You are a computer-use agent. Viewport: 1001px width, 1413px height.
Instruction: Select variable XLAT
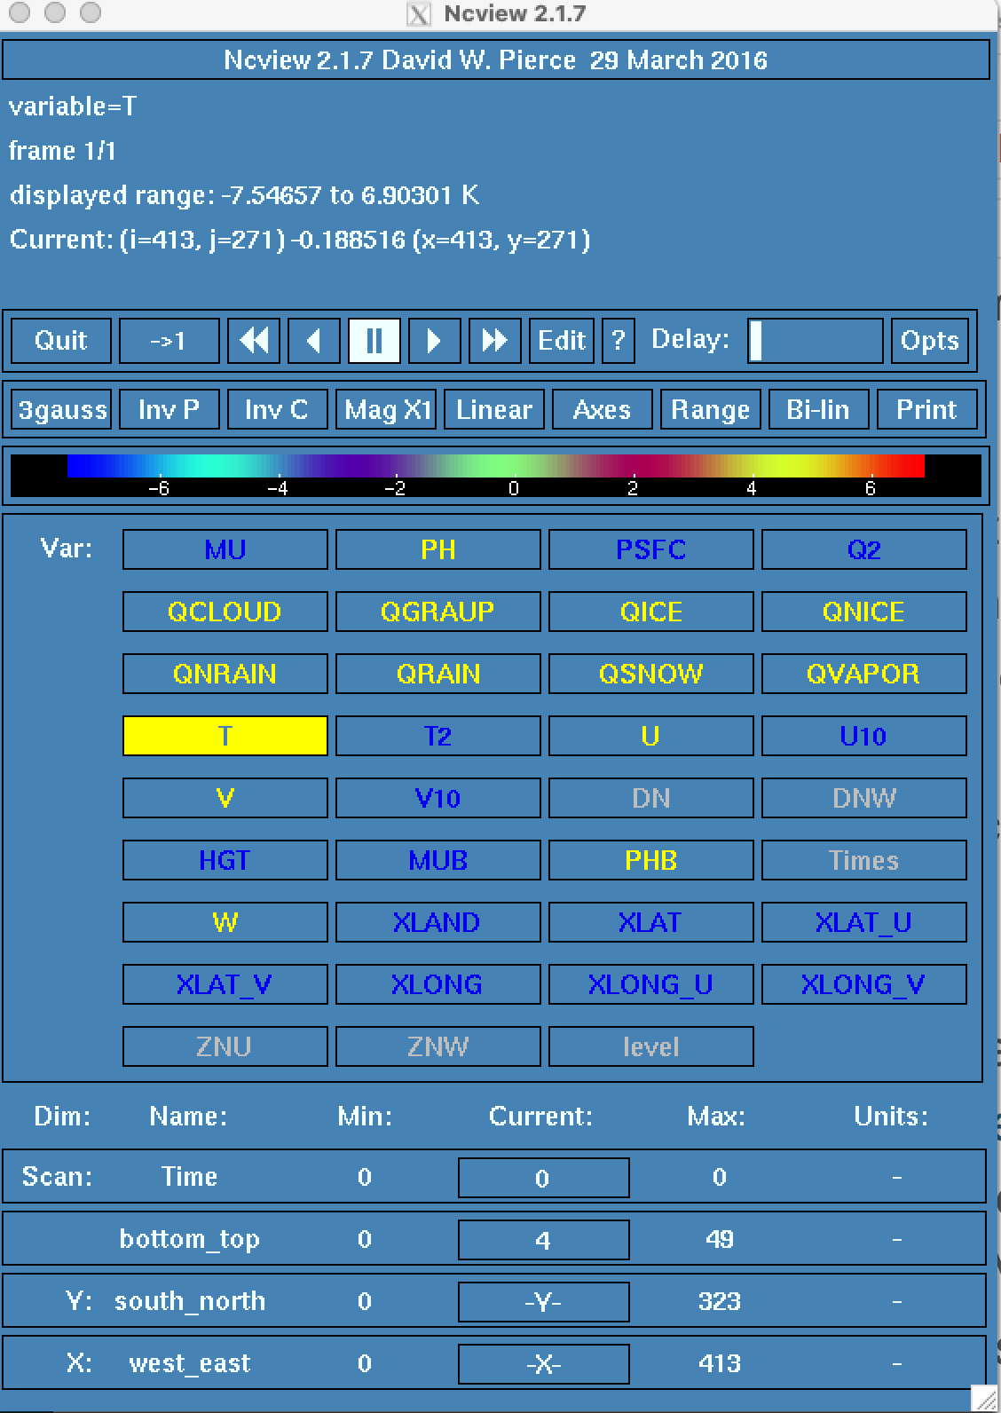click(651, 922)
